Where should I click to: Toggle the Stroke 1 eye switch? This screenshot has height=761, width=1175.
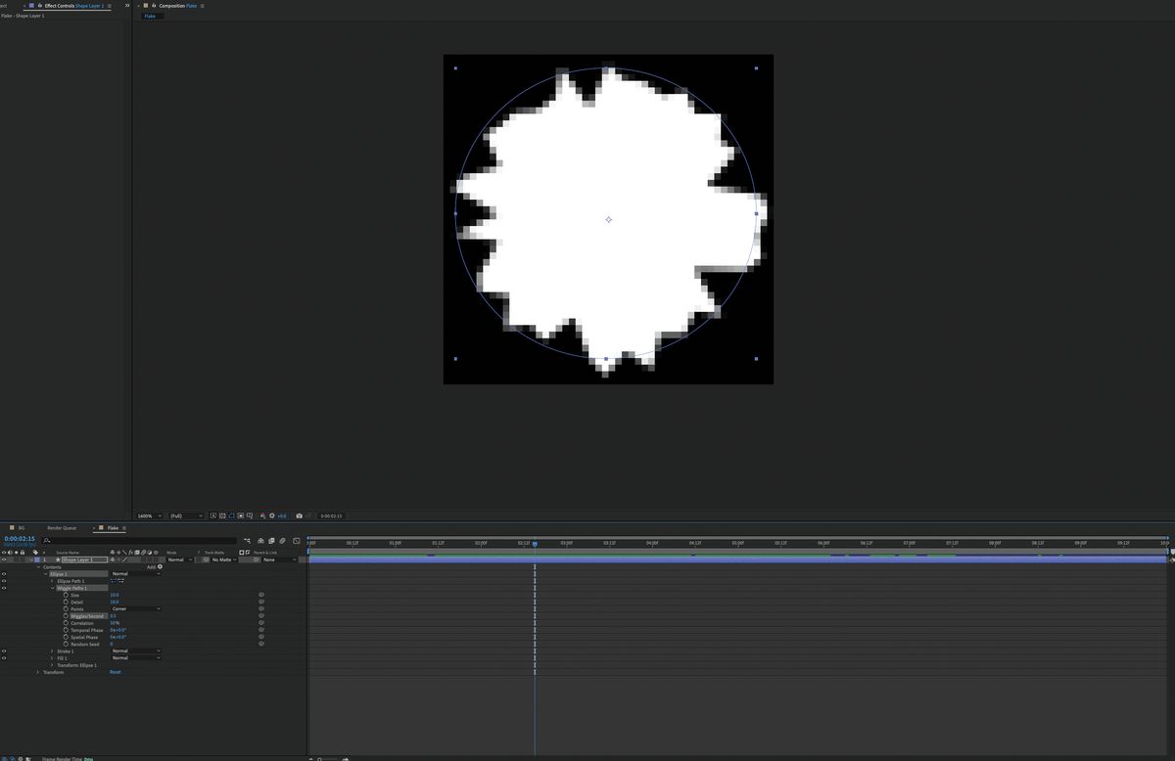(x=4, y=650)
